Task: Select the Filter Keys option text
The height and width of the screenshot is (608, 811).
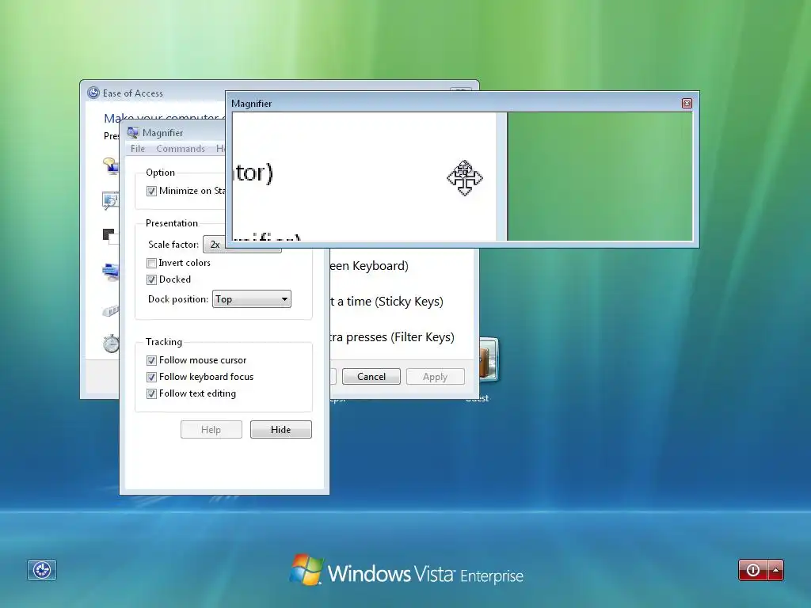Action: (392, 337)
